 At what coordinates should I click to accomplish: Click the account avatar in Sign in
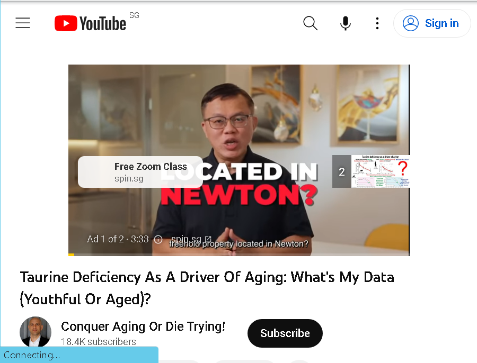[x=411, y=23]
